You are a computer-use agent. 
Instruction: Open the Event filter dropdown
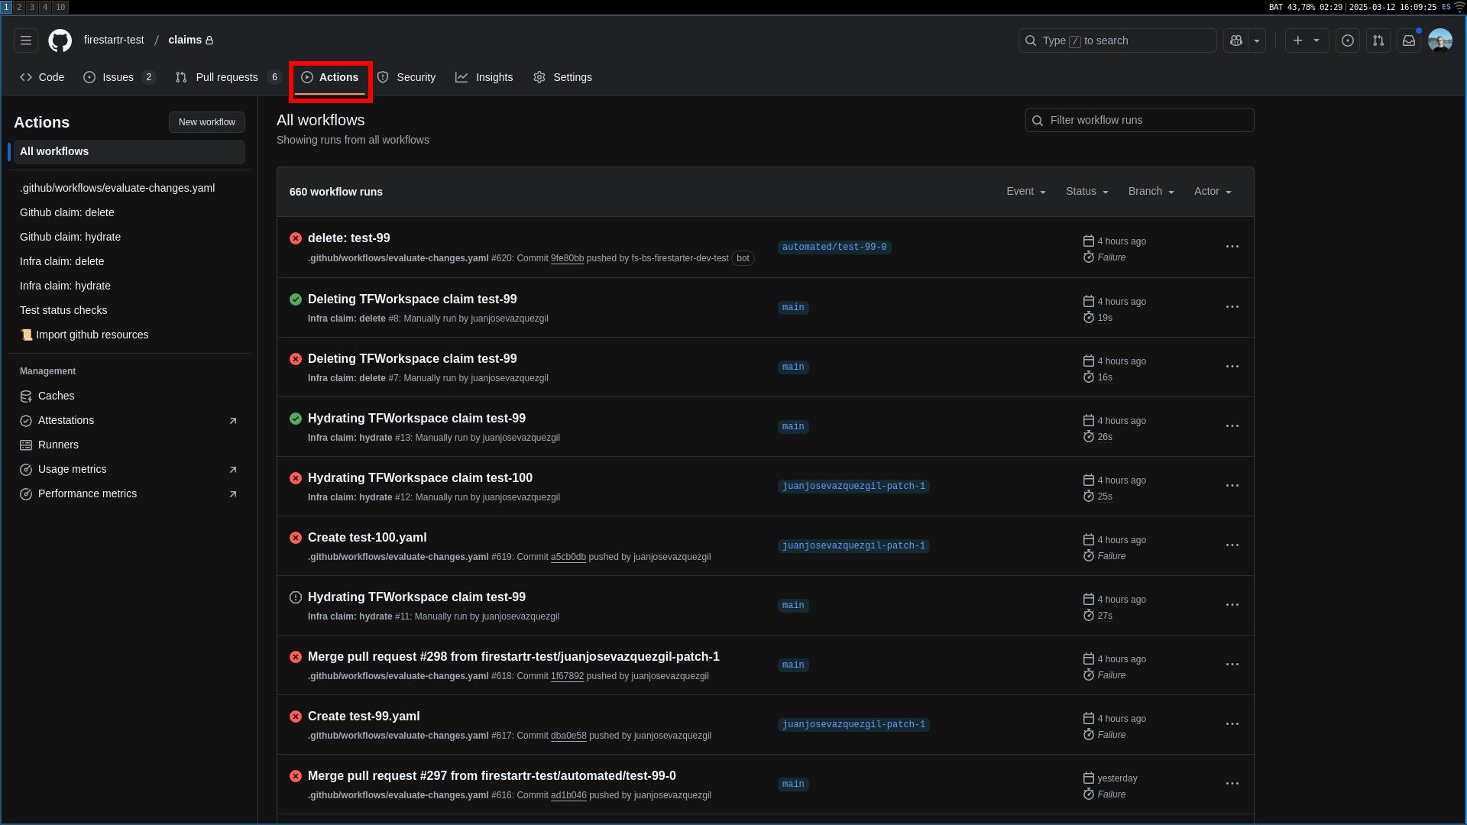click(1025, 191)
